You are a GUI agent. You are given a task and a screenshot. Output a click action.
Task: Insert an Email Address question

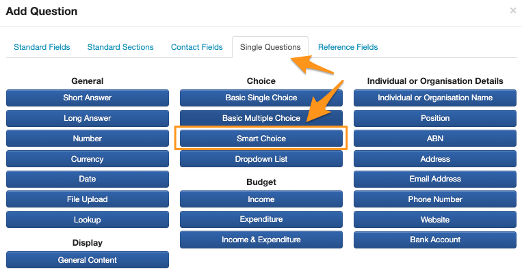tap(435, 179)
